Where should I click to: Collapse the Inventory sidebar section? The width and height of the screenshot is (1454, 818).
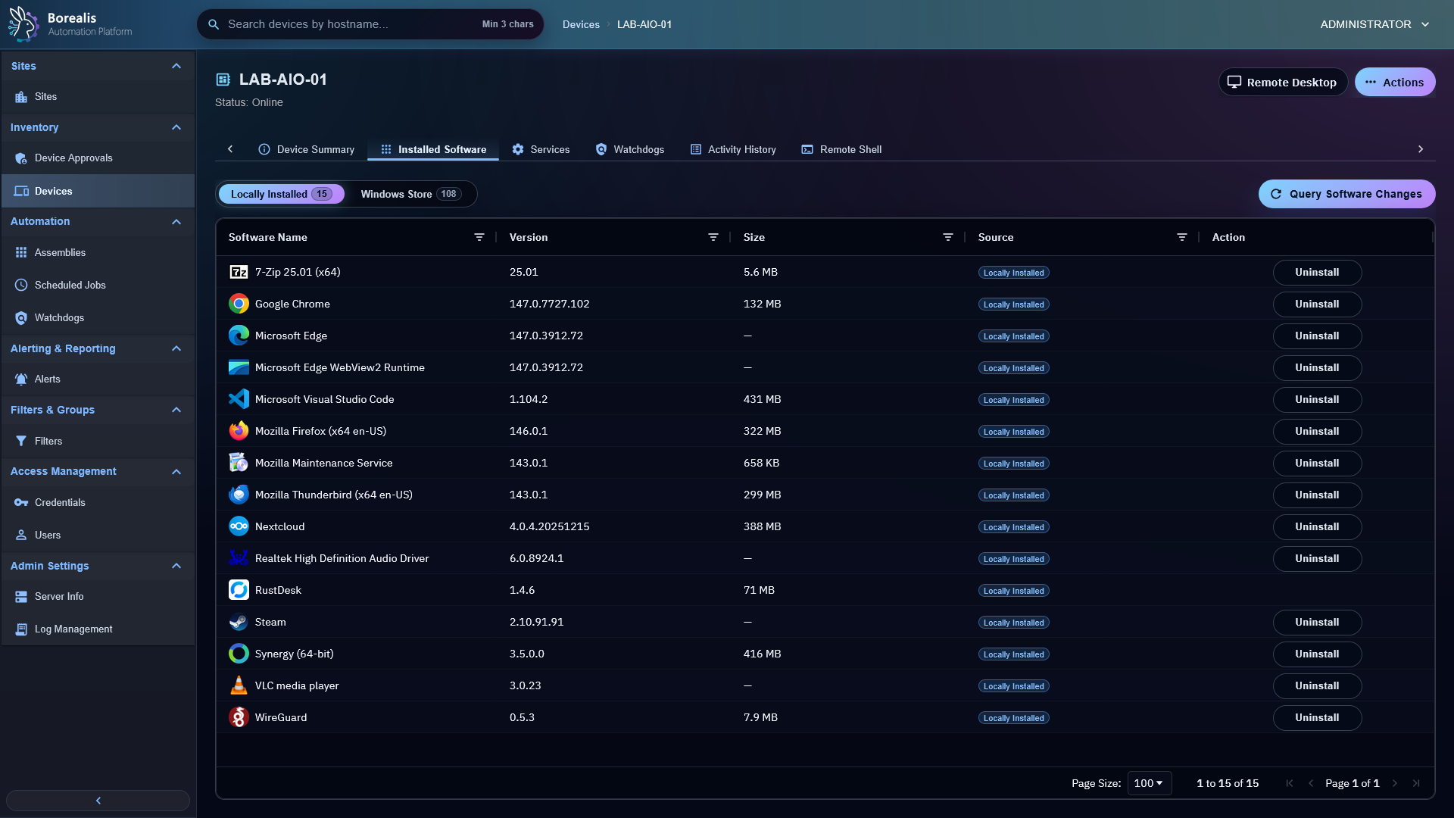tap(176, 127)
